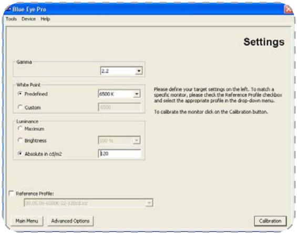Screen dimensions: 297x233
Task: Select the Predefined white point radio button
Action: click(20, 94)
